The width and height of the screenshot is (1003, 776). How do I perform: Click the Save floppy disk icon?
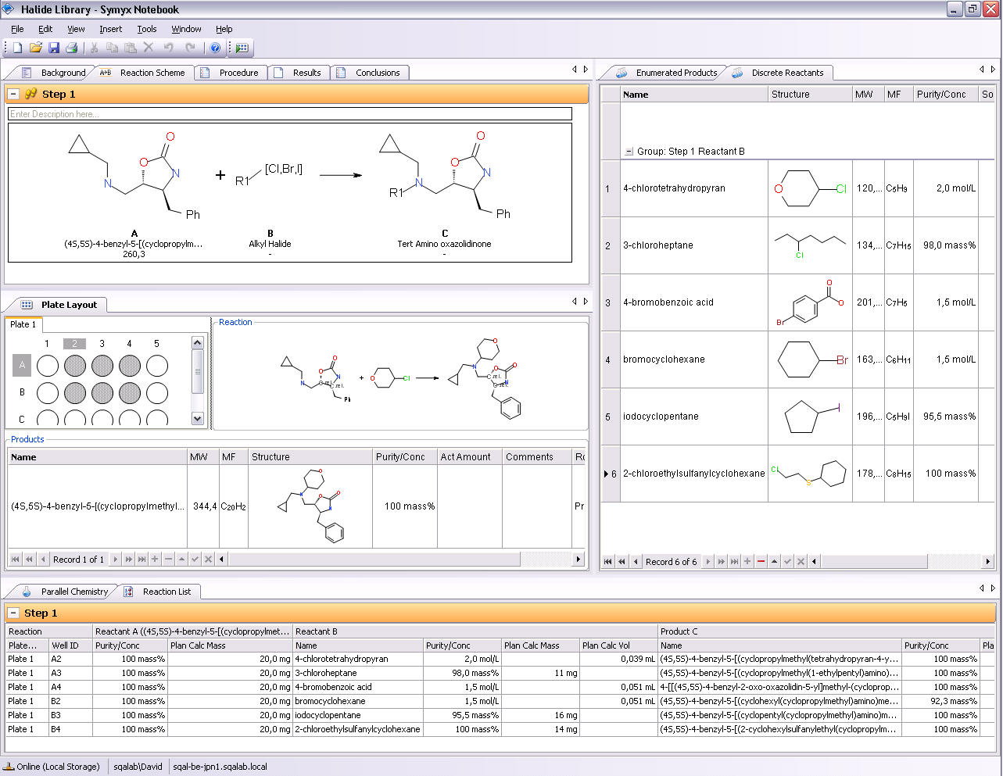click(x=54, y=48)
